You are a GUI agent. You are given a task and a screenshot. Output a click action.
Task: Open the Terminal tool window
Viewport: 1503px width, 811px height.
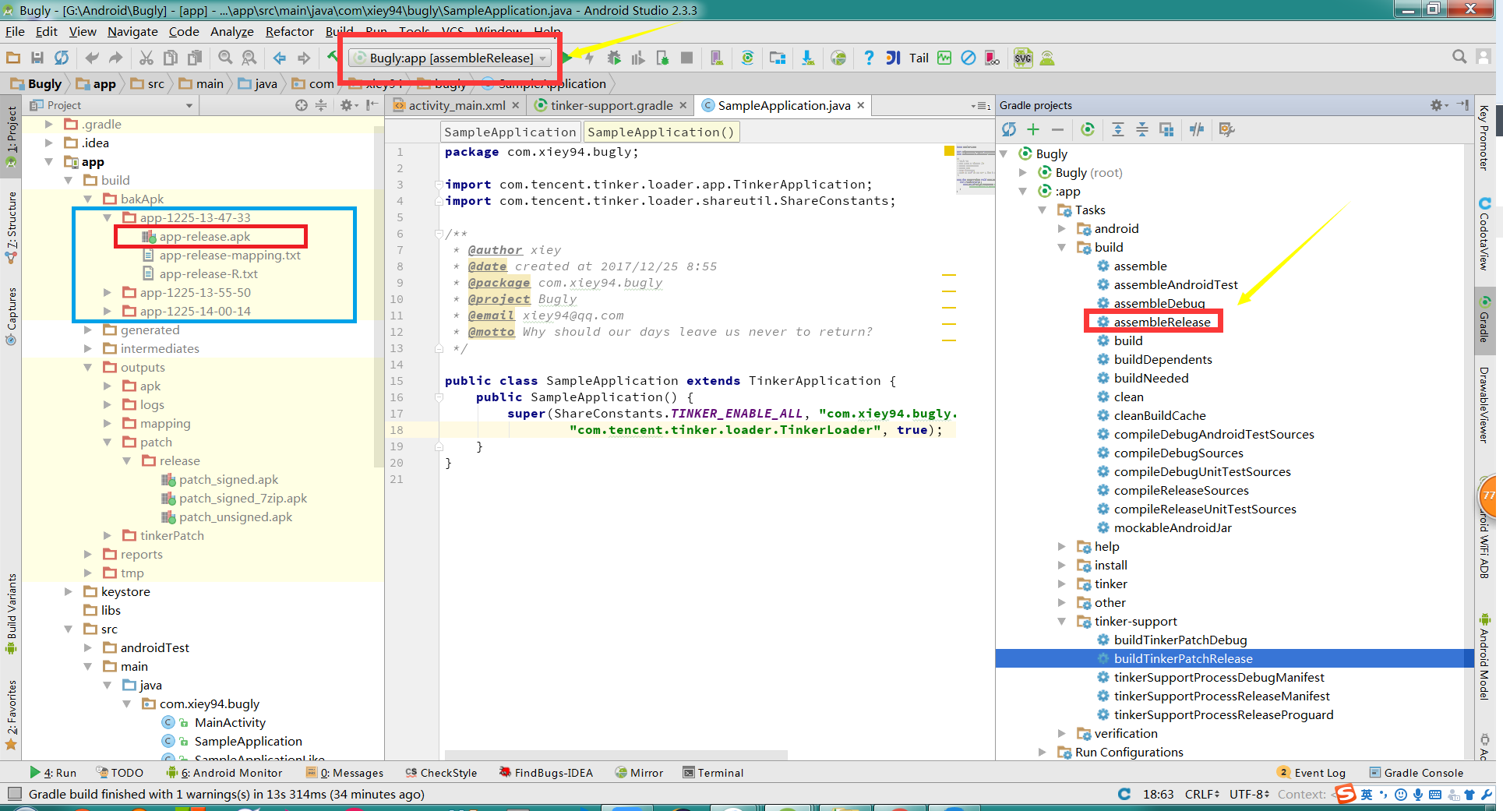coord(713,773)
